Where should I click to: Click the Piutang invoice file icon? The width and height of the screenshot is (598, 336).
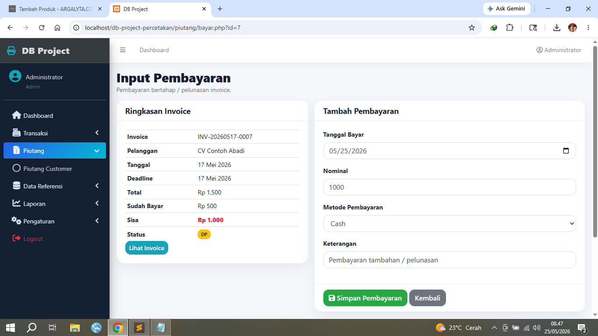point(17,150)
